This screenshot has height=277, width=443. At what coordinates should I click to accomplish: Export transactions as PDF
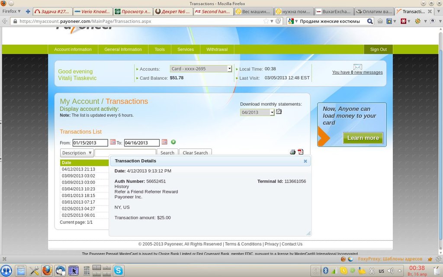tap(301, 152)
